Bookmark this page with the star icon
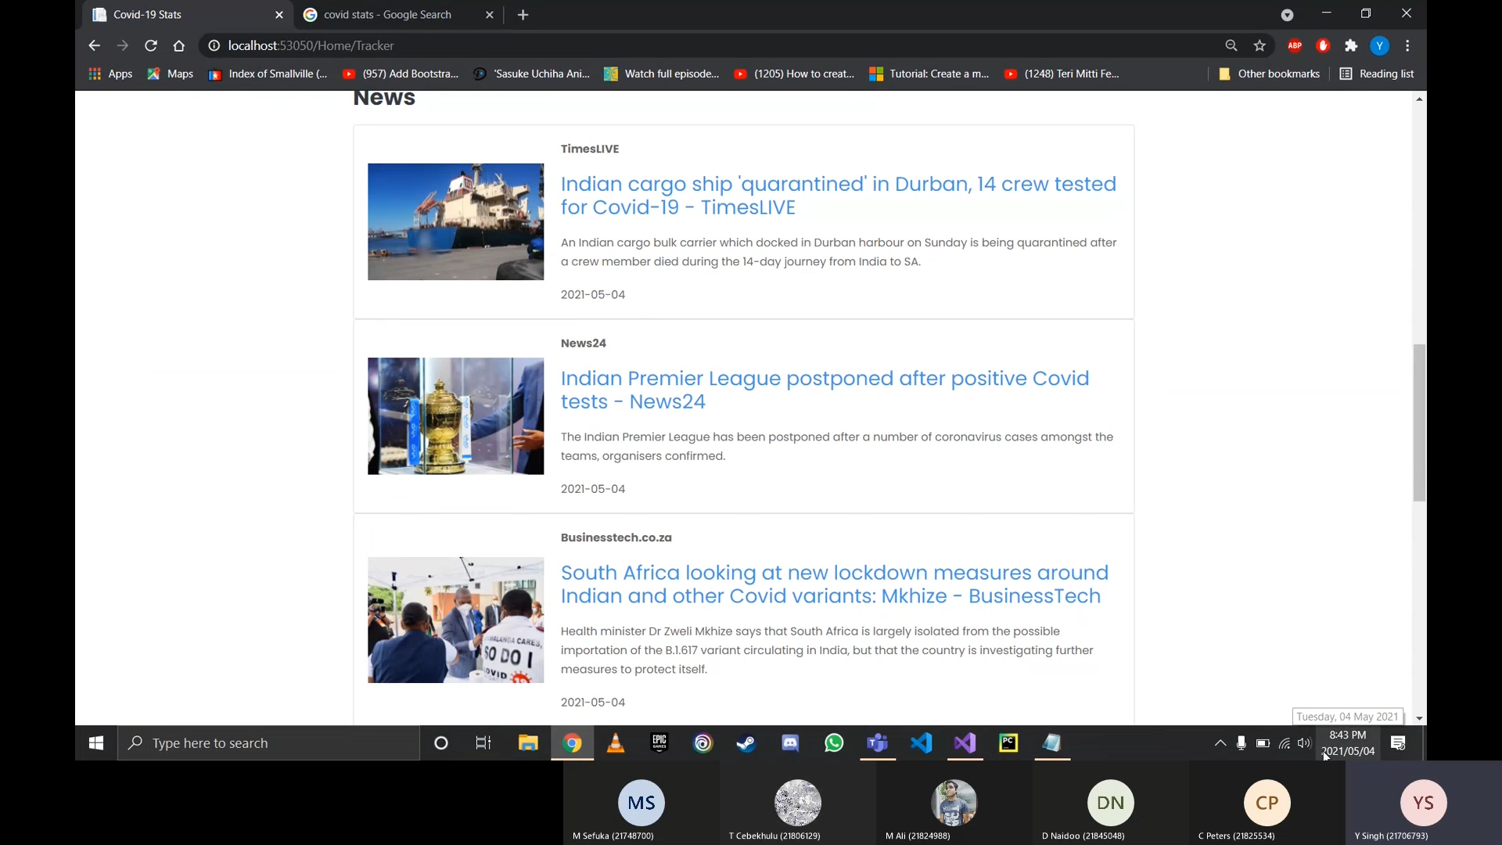 click(x=1259, y=45)
